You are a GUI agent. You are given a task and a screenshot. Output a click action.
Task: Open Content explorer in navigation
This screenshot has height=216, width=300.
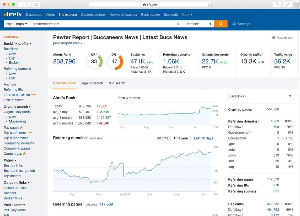[93, 14]
